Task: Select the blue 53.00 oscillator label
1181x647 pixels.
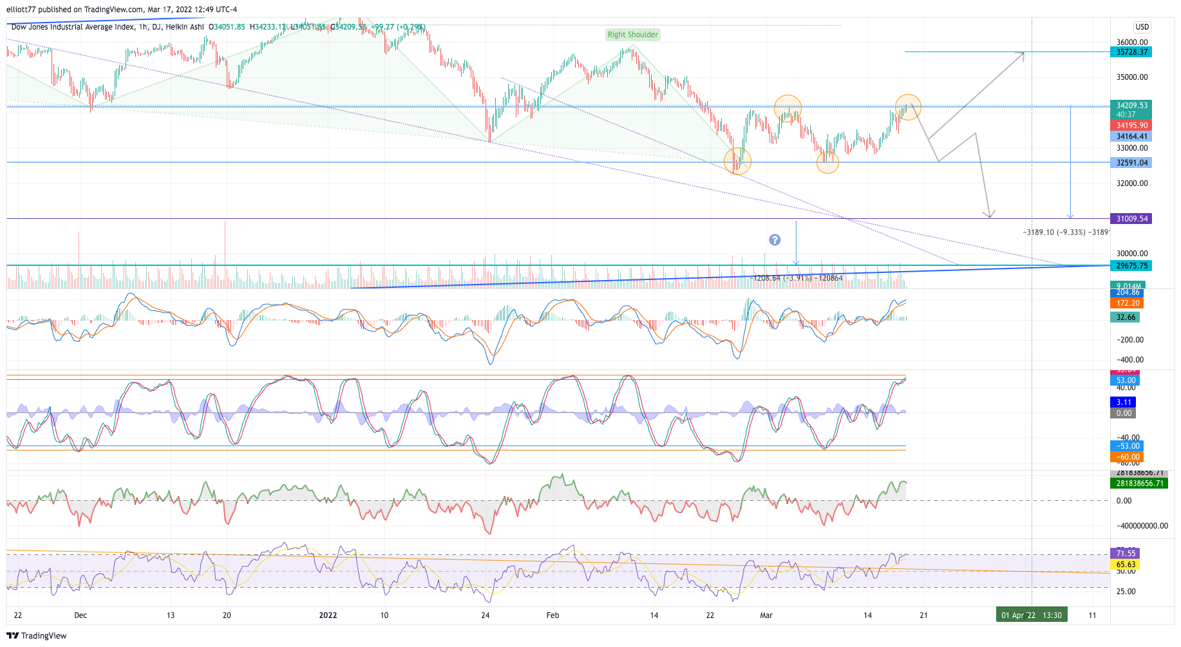Action: tap(1125, 380)
